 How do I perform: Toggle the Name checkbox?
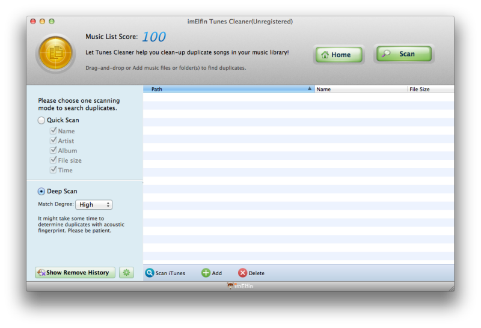pos(54,131)
